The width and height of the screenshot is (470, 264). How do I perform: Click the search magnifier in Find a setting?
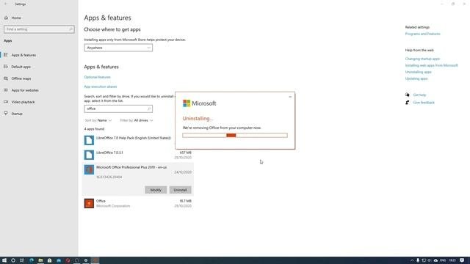(x=70, y=29)
